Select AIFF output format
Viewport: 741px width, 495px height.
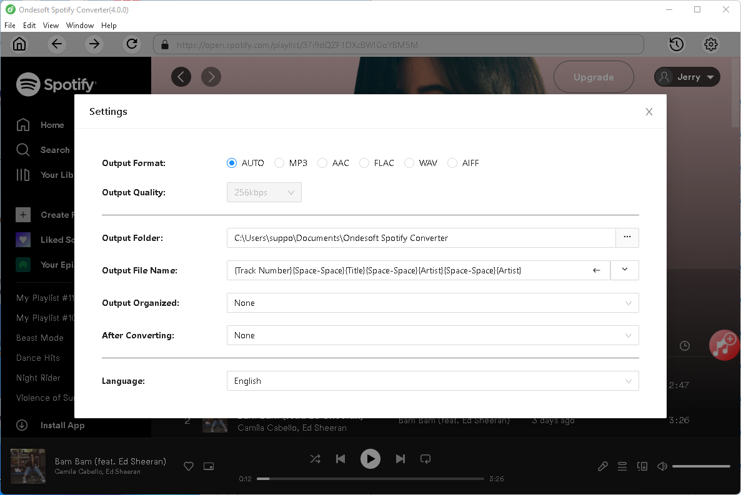coord(452,163)
